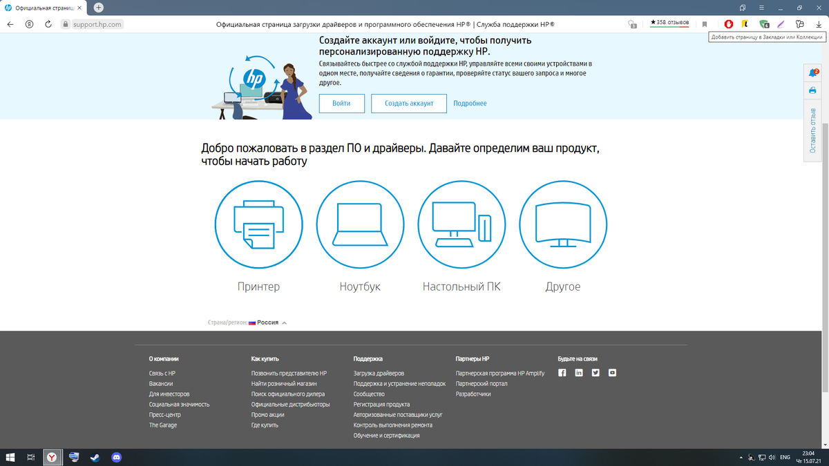Open Официальные дистрибьюторы link

291,405
